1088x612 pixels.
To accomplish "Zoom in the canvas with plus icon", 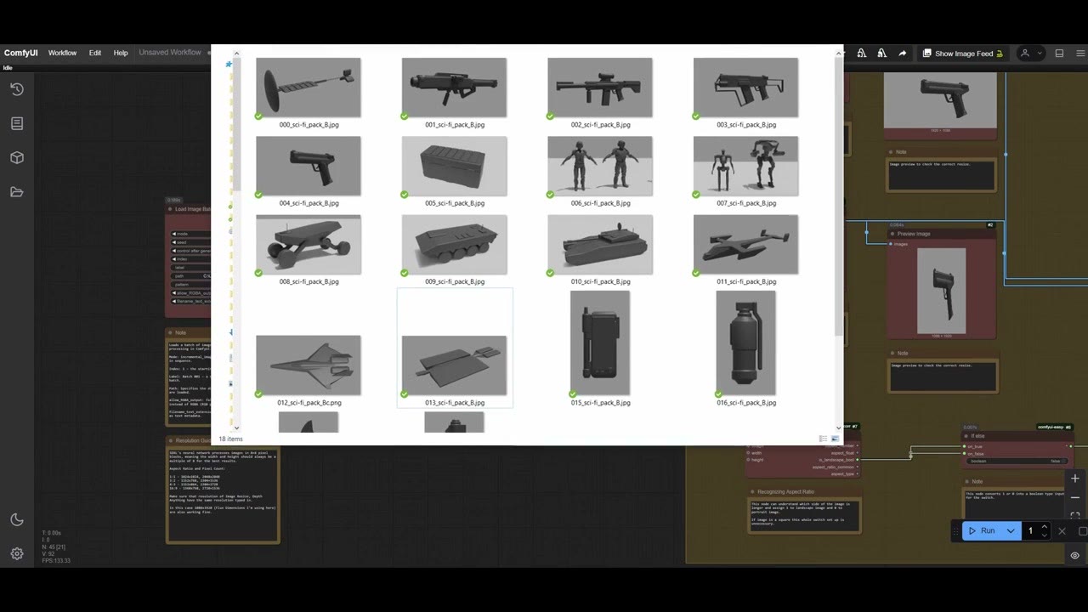I will tap(1075, 479).
